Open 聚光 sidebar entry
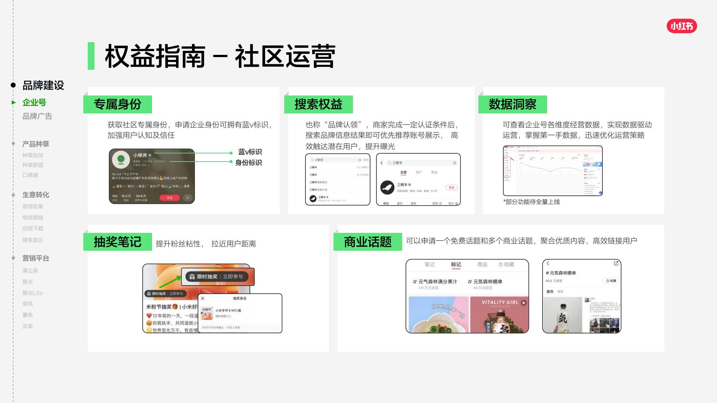Screen dimensions: 717x403 (x=28, y=282)
